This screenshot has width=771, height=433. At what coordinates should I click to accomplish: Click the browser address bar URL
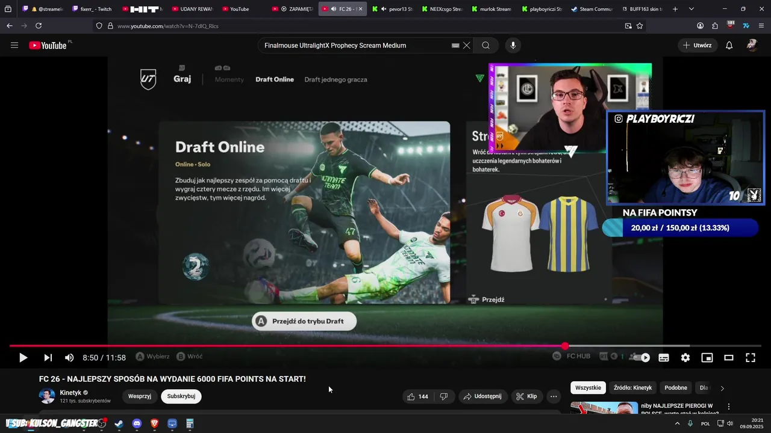[168, 26]
